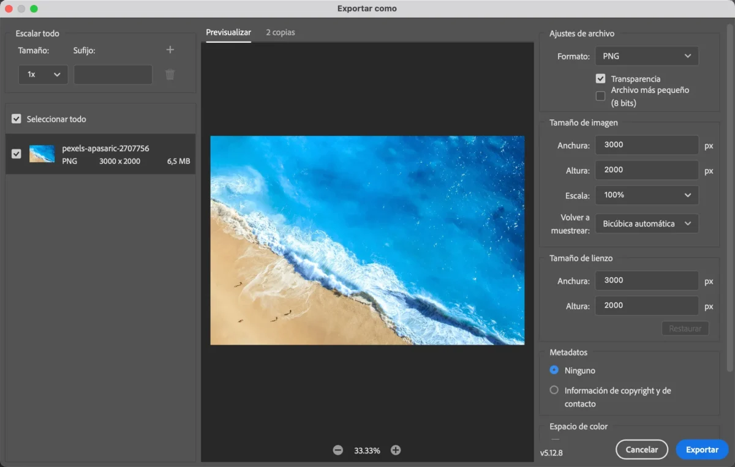This screenshot has width=735, height=467.
Task: Select the Ninguno metadata radio button
Action: pyautogui.click(x=554, y=370)
